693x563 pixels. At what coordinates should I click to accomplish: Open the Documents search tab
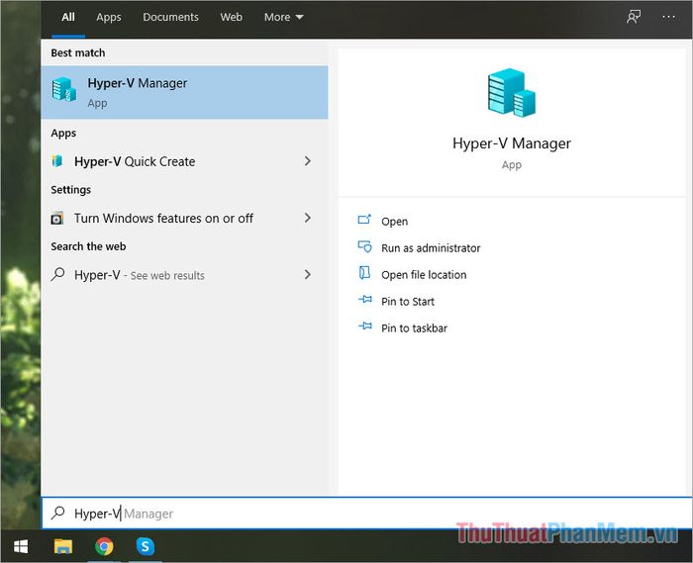(x=170, y=17)
